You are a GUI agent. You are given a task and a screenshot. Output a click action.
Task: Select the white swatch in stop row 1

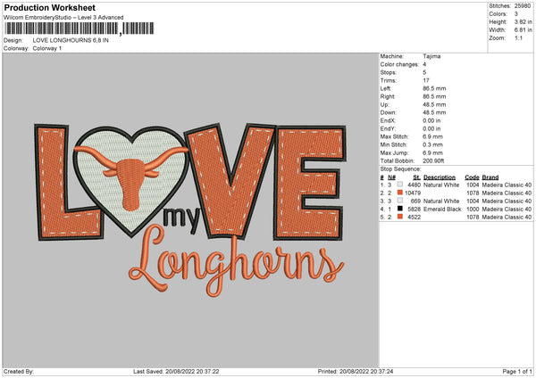[x=400, y=185]
